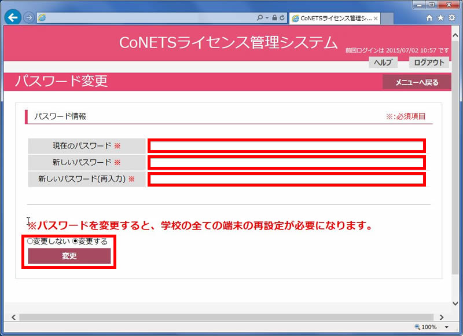This screenshot has height=336, width=463.
Task: Expand the zoom level dropdown arrow
Action: click(446, 327)
